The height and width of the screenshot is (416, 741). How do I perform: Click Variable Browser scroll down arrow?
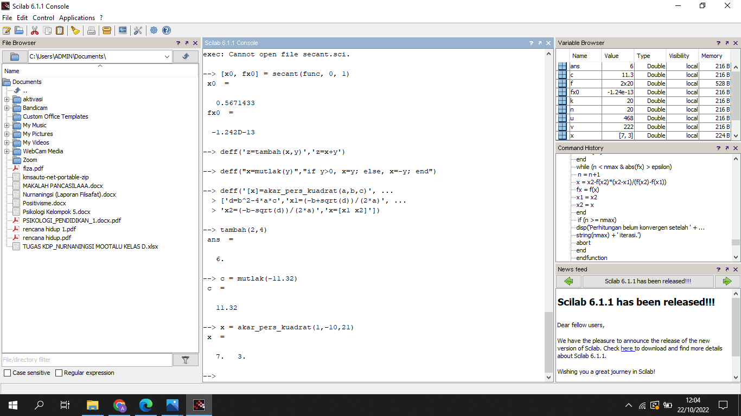(x=736, y=136)
